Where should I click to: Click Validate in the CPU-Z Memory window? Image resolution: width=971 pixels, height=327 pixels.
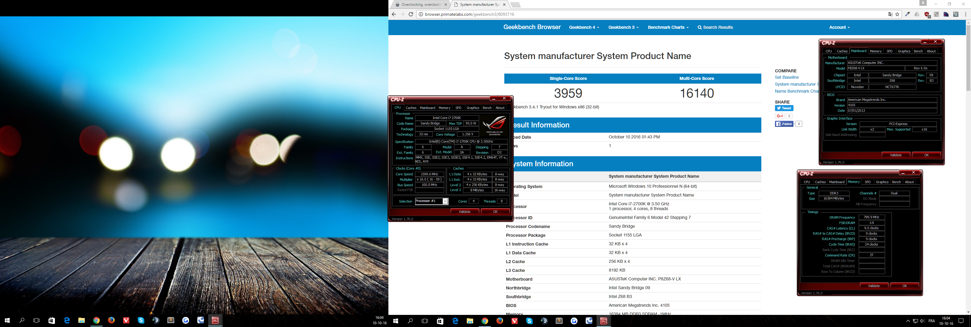click(x=874, y=286)
